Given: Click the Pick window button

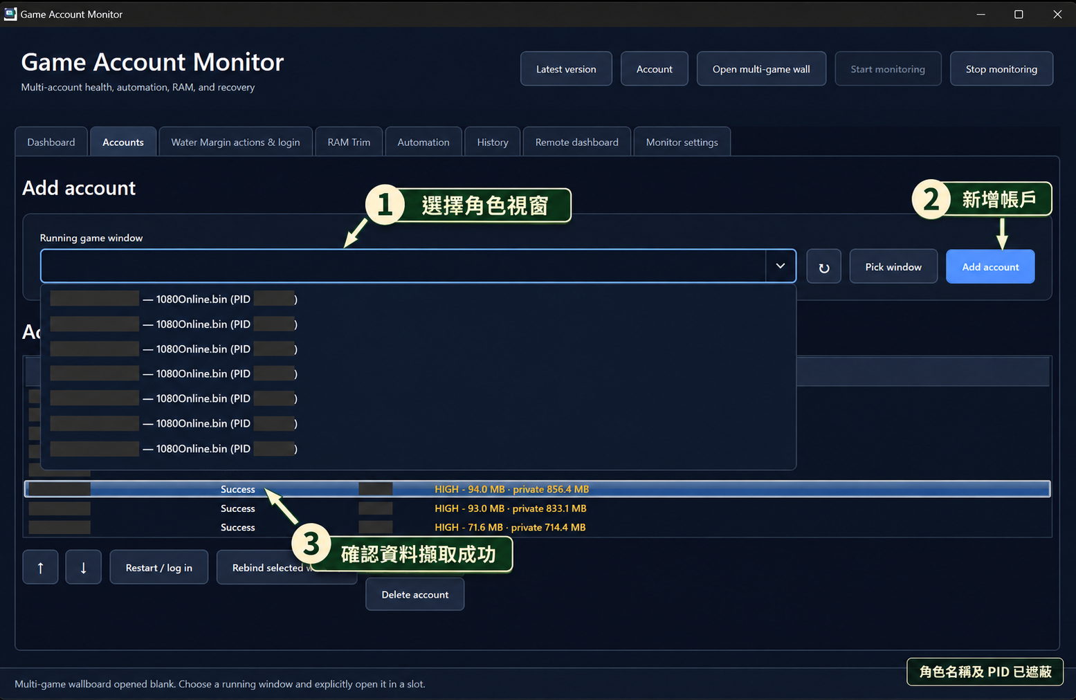Looking at the screenshot, I should point(893,267).
